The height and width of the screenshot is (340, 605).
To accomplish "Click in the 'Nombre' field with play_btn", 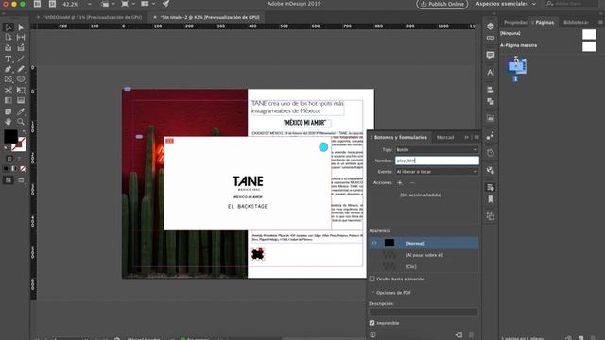I will (437, 161).
